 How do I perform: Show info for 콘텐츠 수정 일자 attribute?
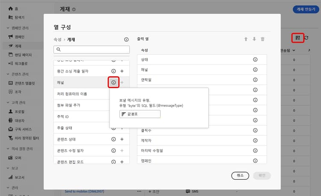(113, 151)
